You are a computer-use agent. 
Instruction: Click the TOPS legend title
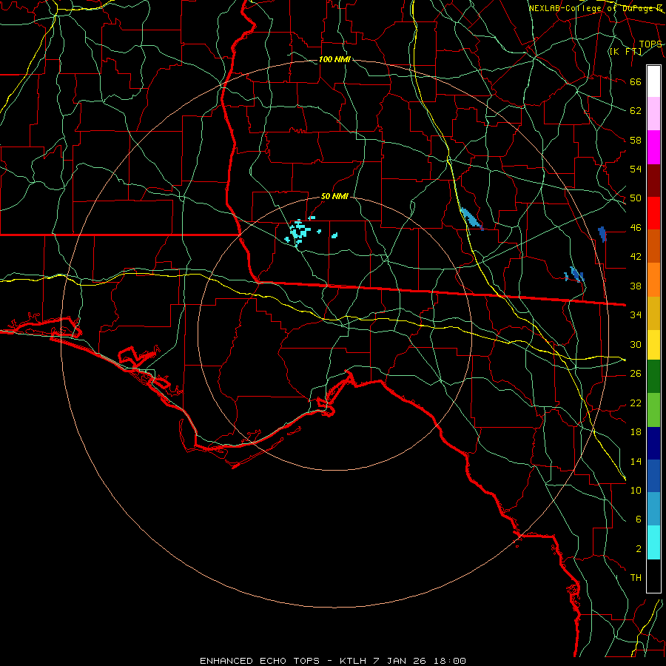650,44
